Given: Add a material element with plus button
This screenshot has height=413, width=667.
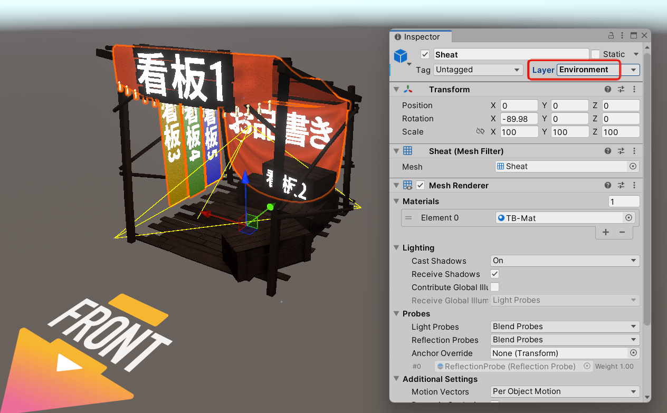Looking at the screenshot, I should (x=606, y=232).
